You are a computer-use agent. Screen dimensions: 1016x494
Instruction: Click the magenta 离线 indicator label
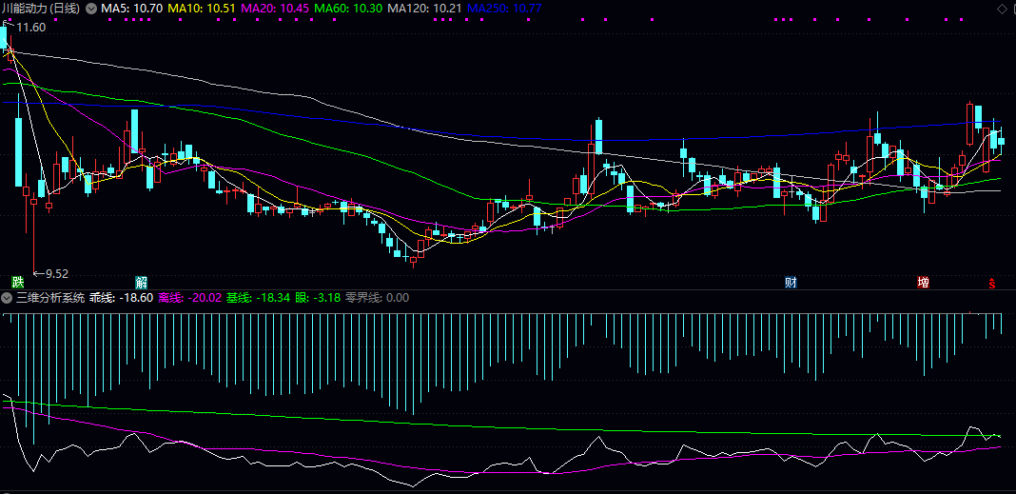click(x=188, y=298)
